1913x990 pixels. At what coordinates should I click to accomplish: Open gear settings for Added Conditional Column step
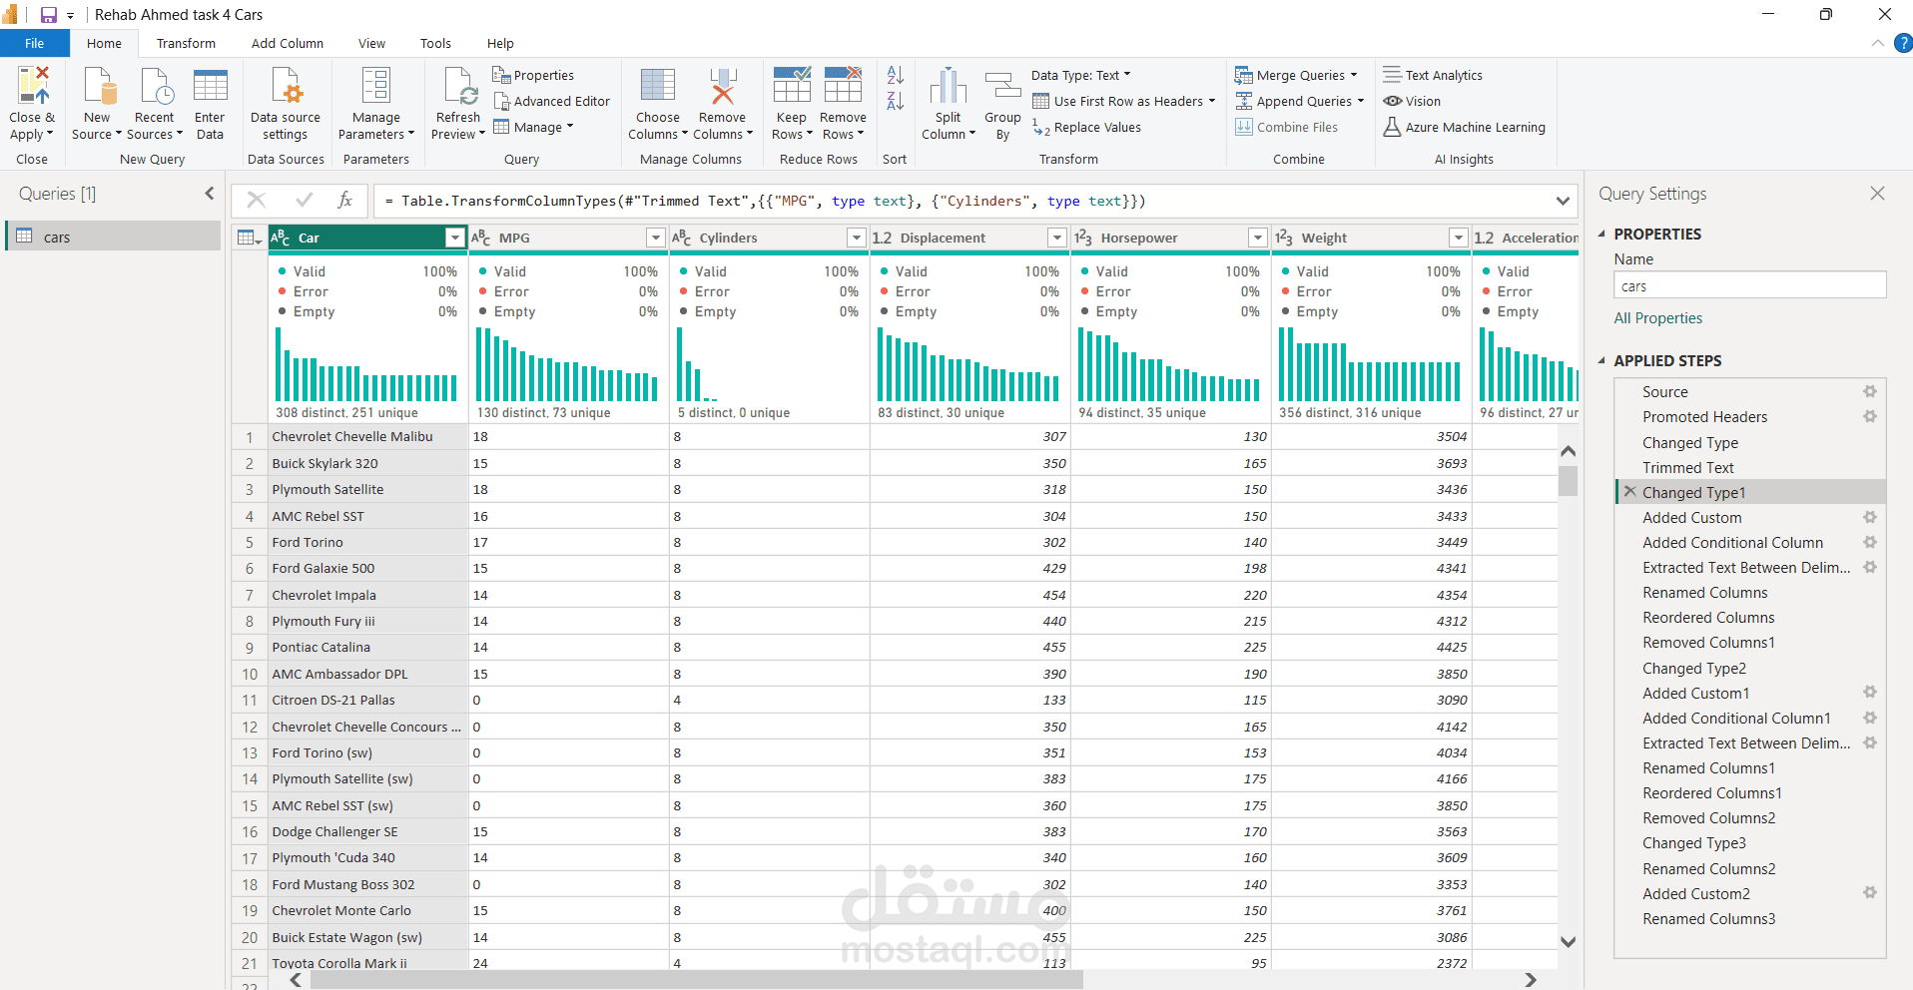(x=1870, y=542)
